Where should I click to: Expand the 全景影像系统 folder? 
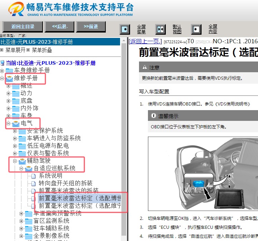21,236
